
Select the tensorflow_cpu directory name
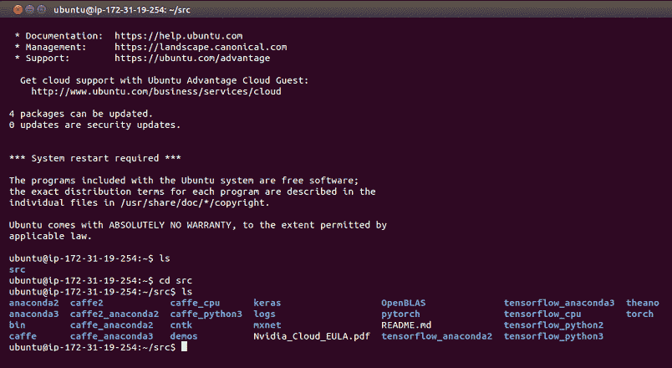coord(542,314)
